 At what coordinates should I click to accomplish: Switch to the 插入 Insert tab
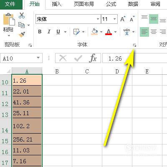pyautogui.click(x=57, y=4)
